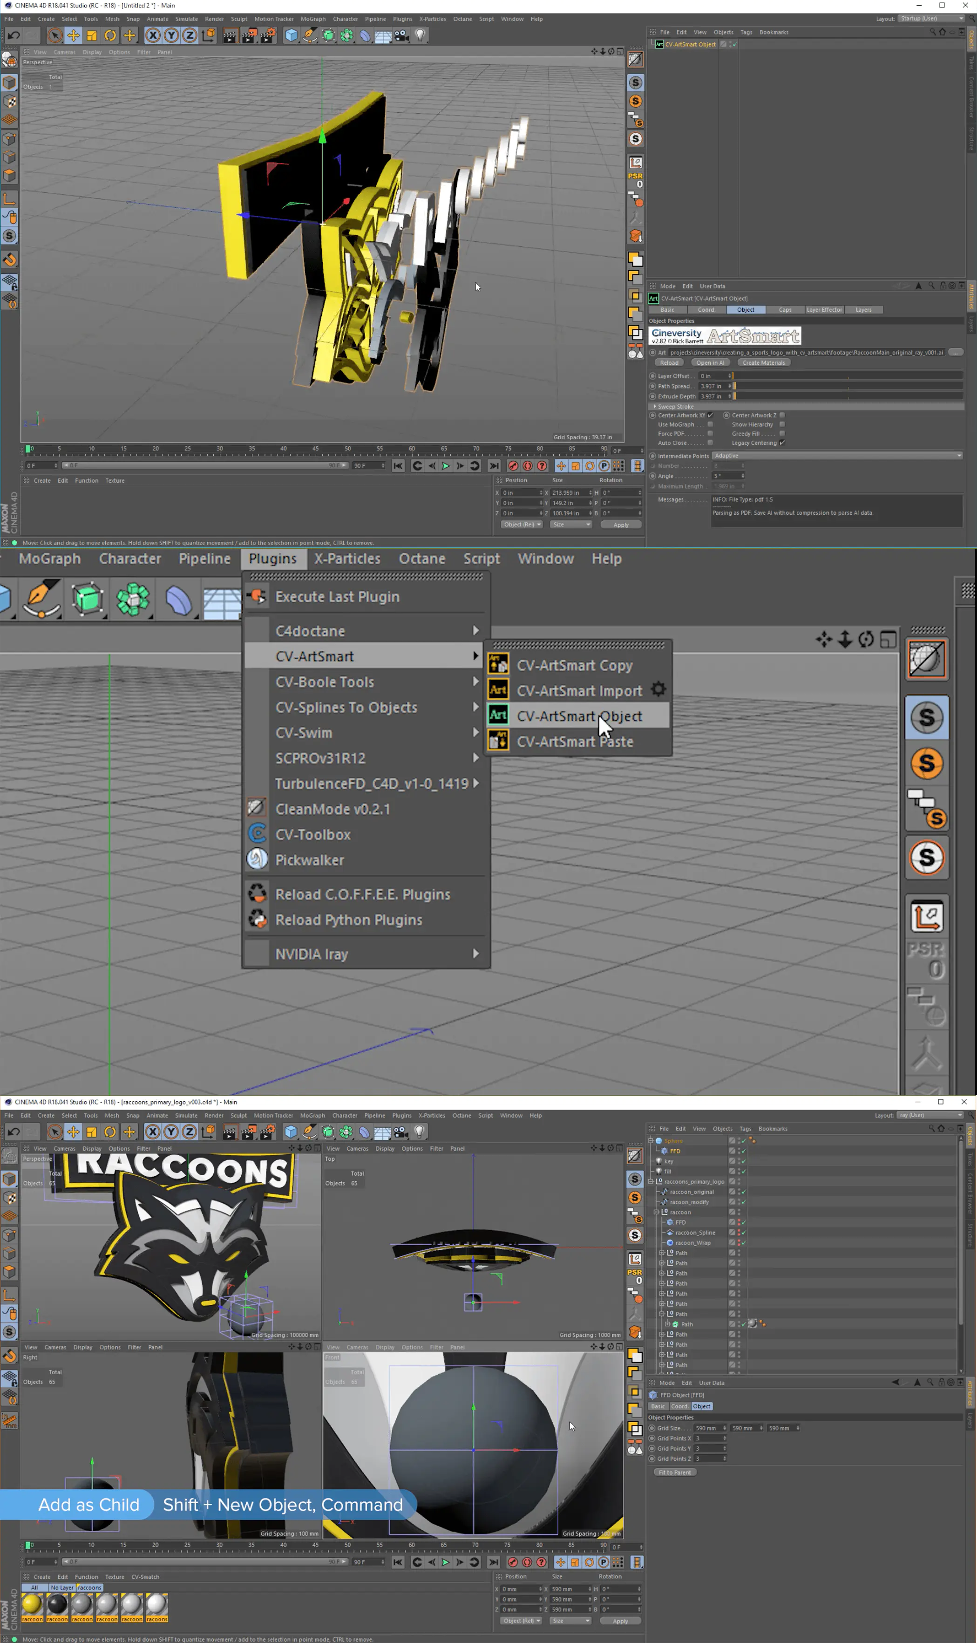The width and height of the screenshot is (977, 1643).
Task: Enable the Center Artwork Z checkbox
Action: coord(782,415)
